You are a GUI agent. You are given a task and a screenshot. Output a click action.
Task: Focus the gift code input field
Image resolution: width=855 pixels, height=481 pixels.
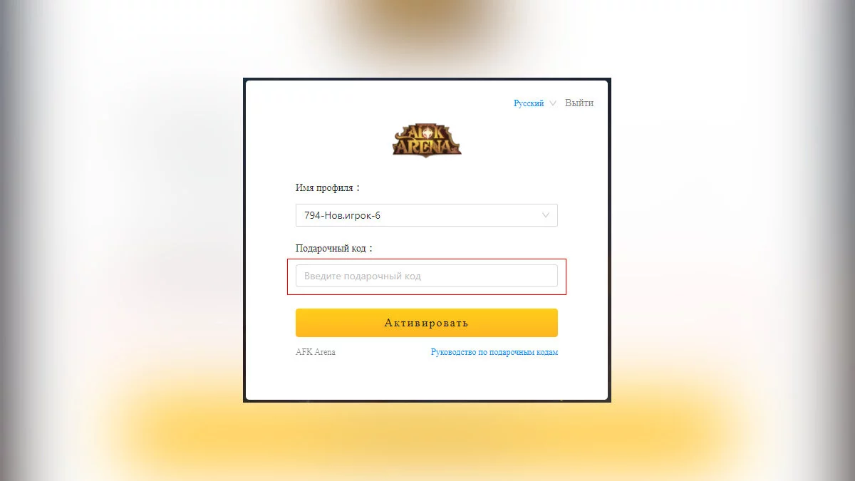coord(427,276)
